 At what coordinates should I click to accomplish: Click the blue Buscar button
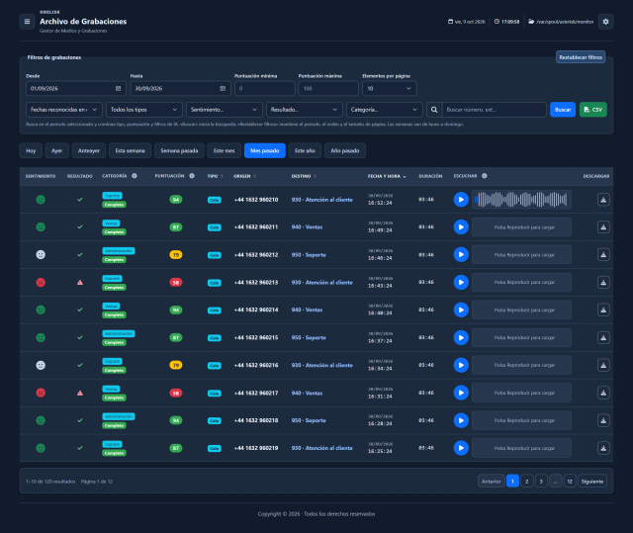(563, 110)
